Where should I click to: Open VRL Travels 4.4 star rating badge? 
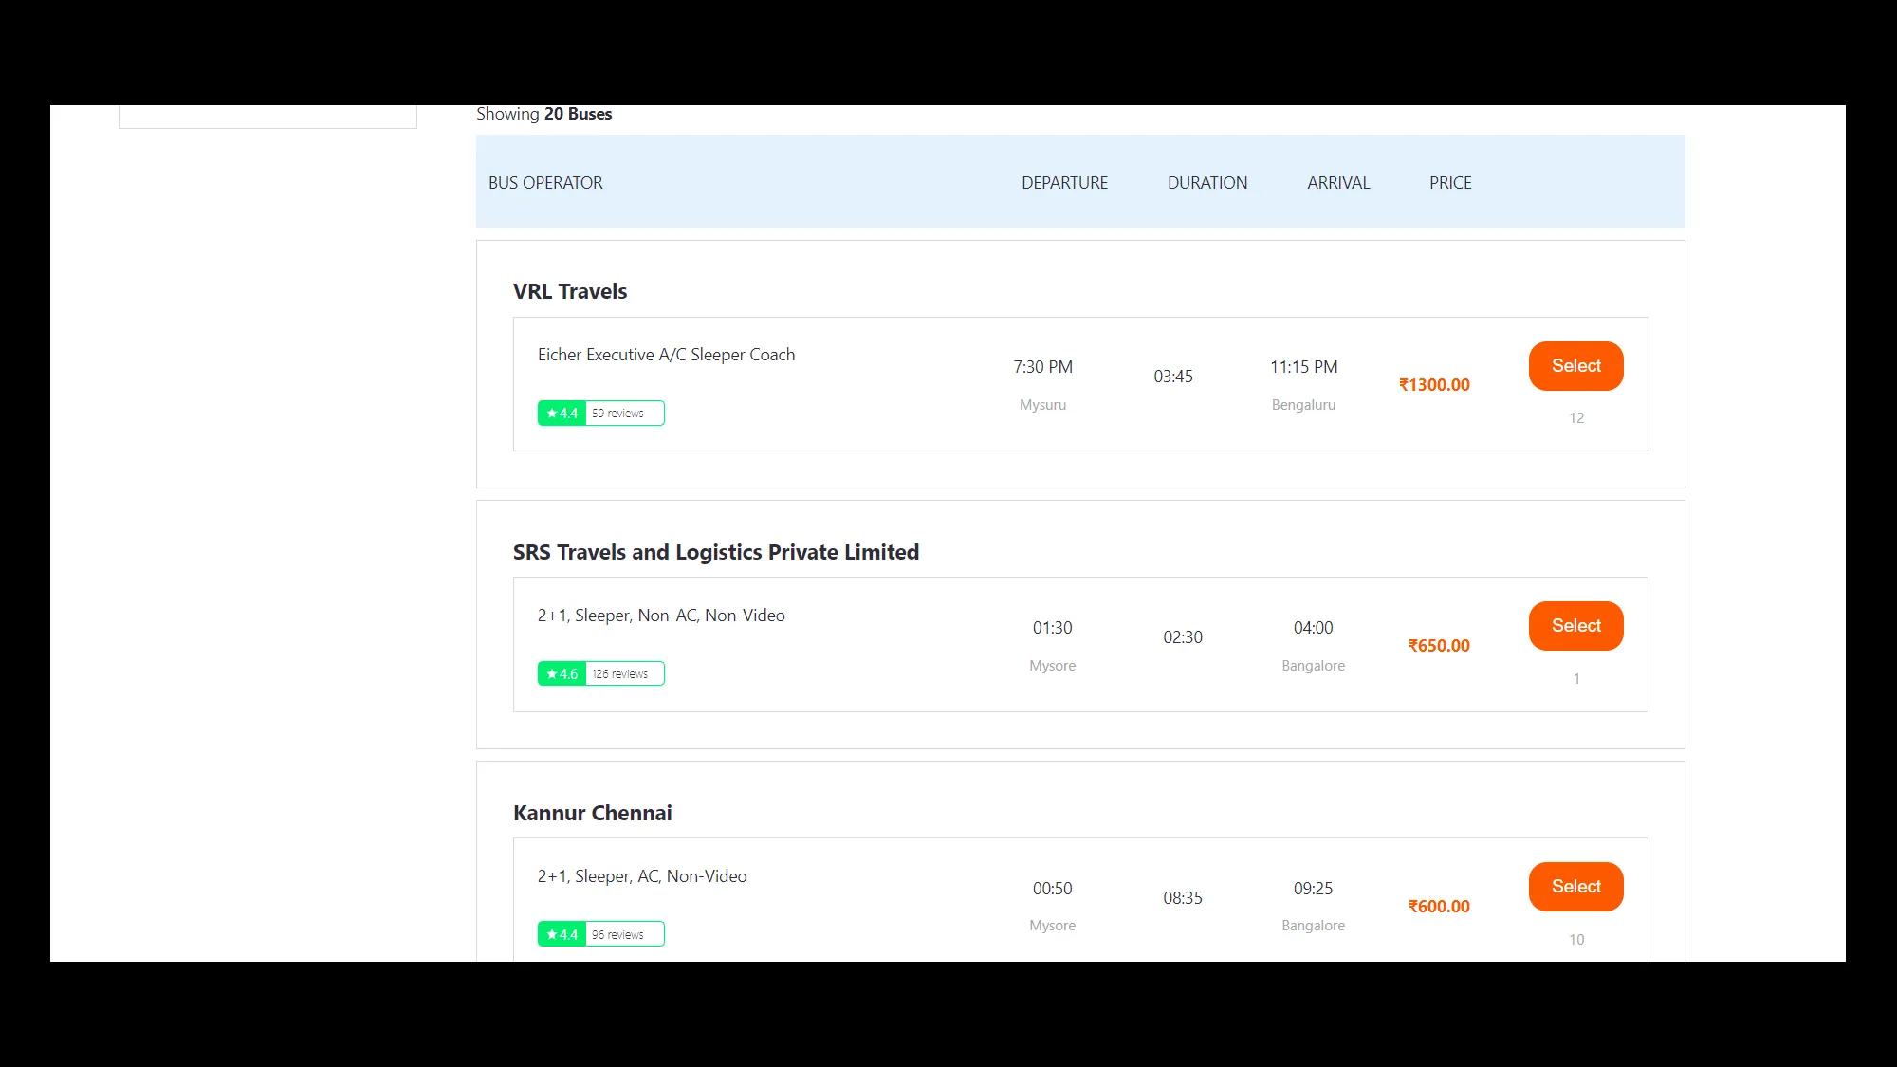(562, 414)
